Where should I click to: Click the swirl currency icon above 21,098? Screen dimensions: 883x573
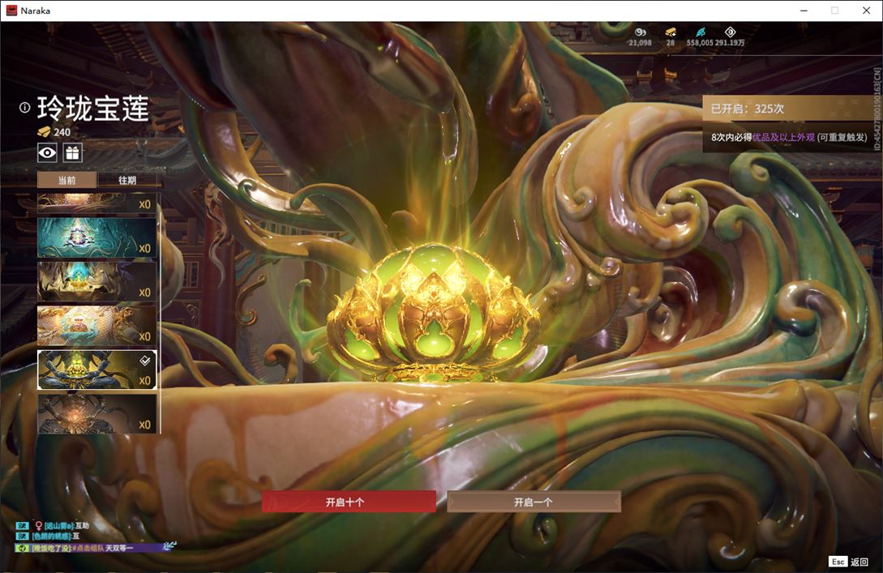click(x=641, y=32)
